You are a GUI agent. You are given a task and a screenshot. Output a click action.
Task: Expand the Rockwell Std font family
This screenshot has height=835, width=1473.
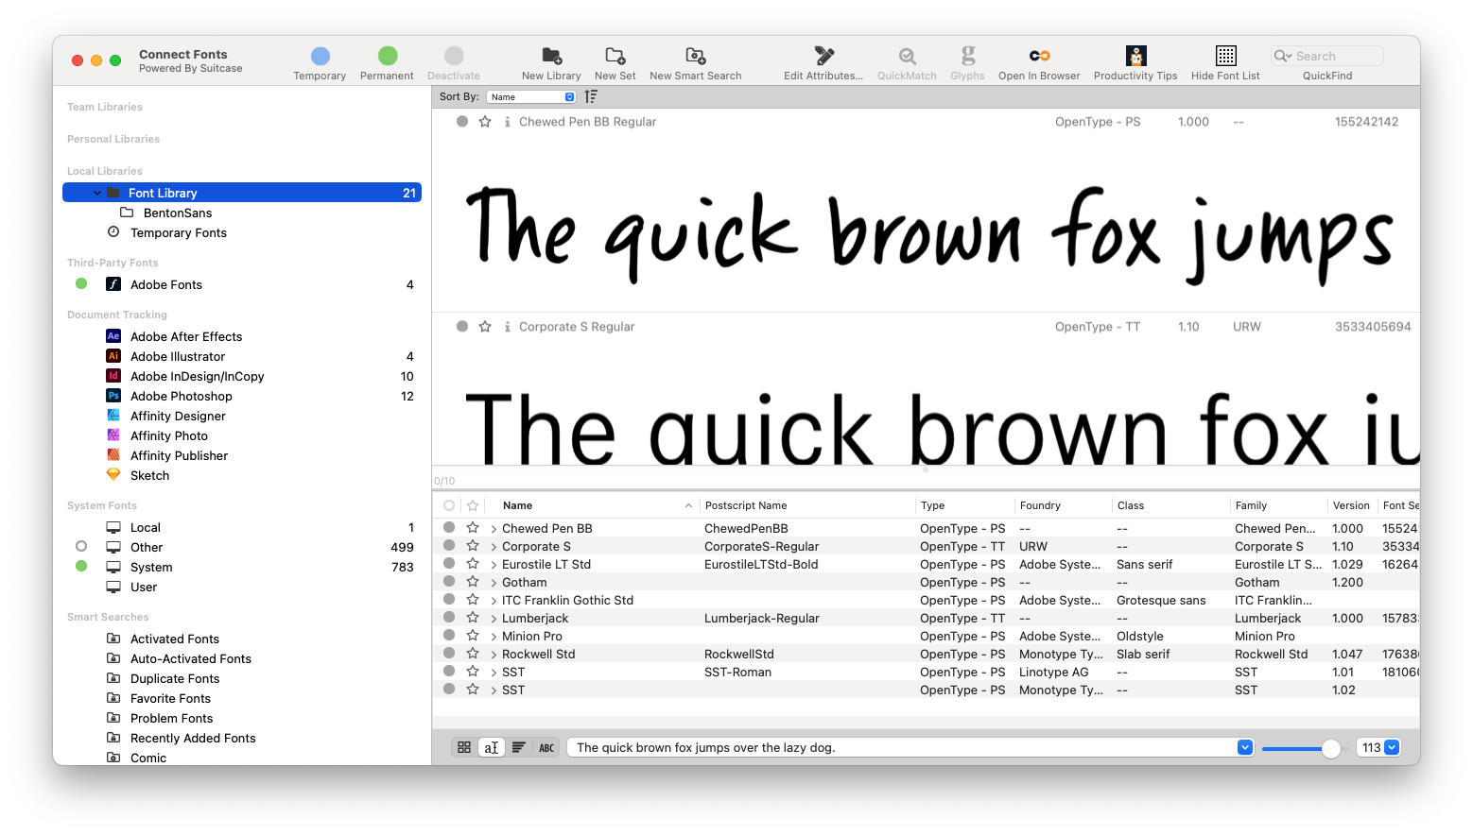494,655
